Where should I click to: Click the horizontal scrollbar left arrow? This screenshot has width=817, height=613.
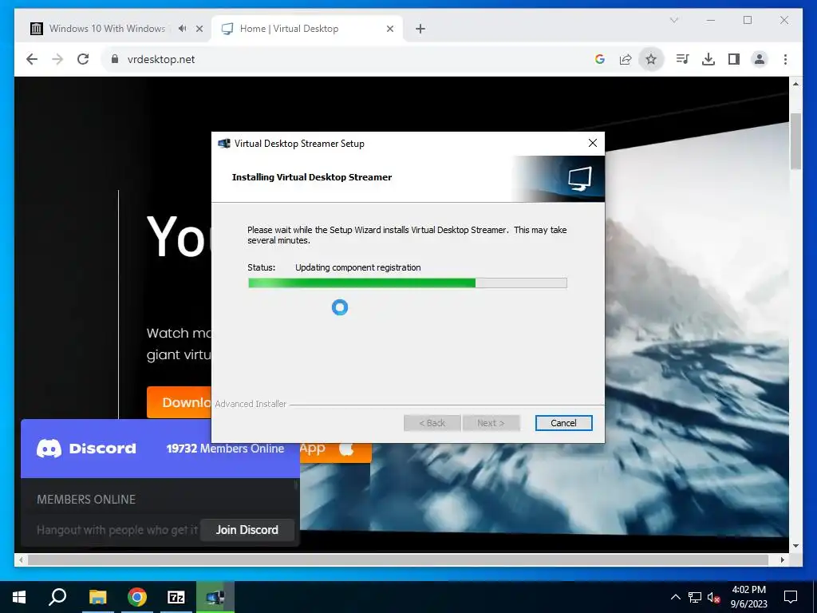point(21,560)
